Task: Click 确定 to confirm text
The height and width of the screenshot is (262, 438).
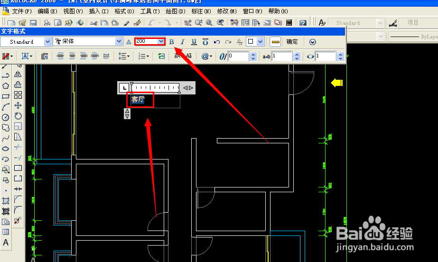Action: point(292,42)
